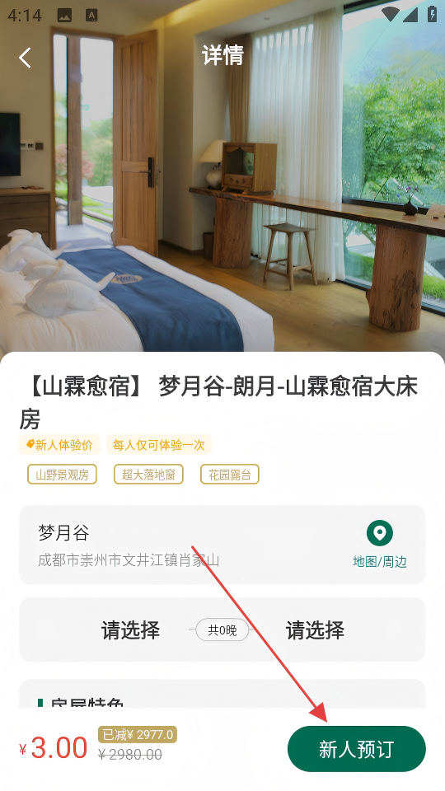The height and width of the screenshot is (791, 445).
Task: Tap the 新人体验价 price tag label
Action: tap(59, 445)
